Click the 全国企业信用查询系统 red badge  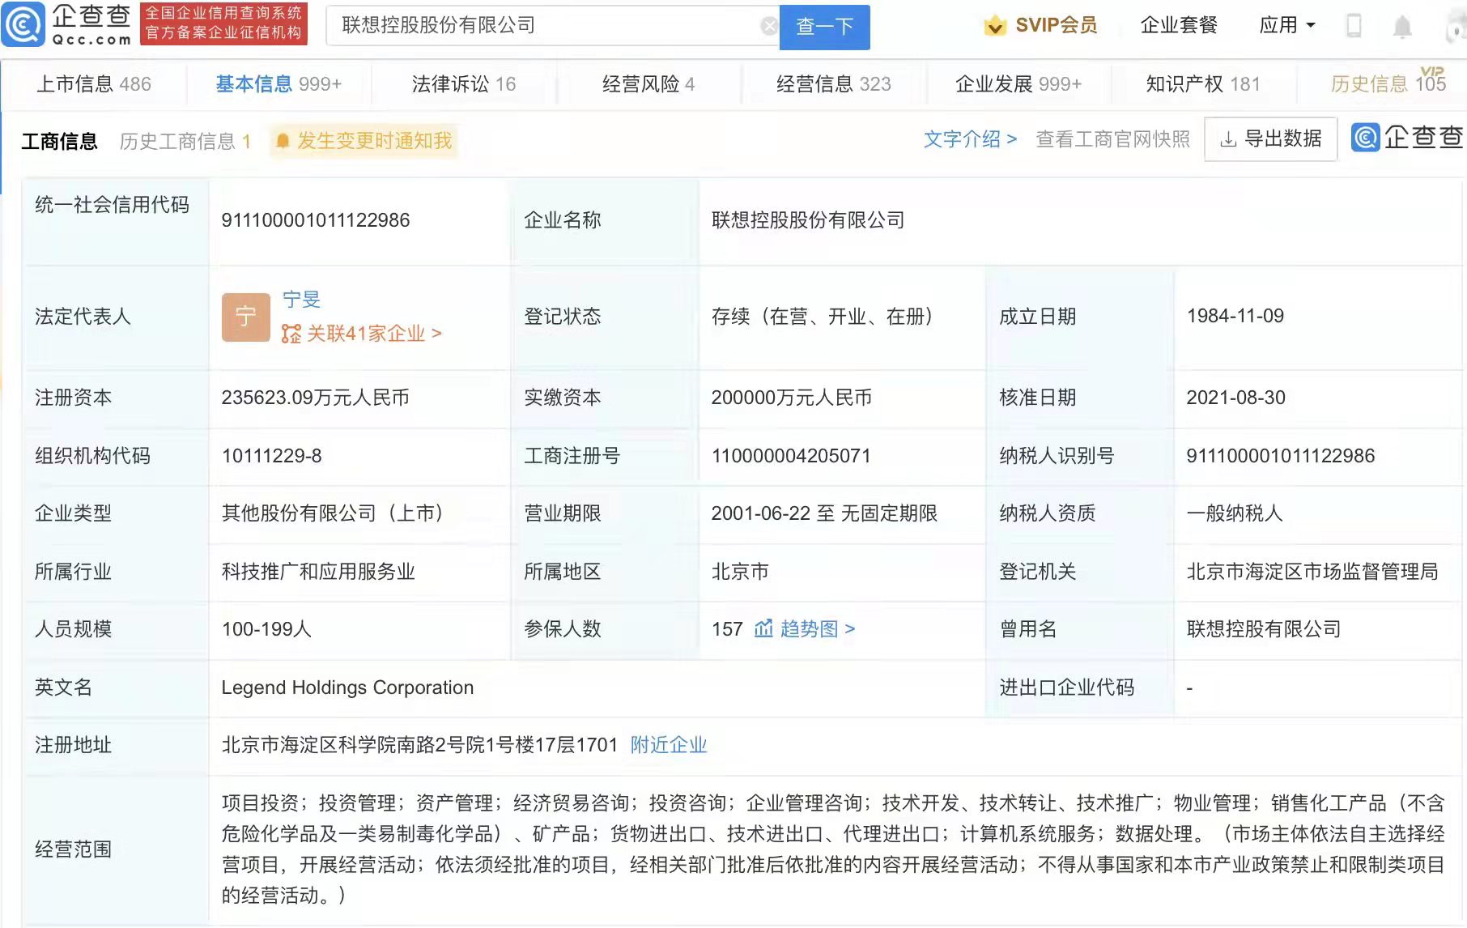pos(223,23)
